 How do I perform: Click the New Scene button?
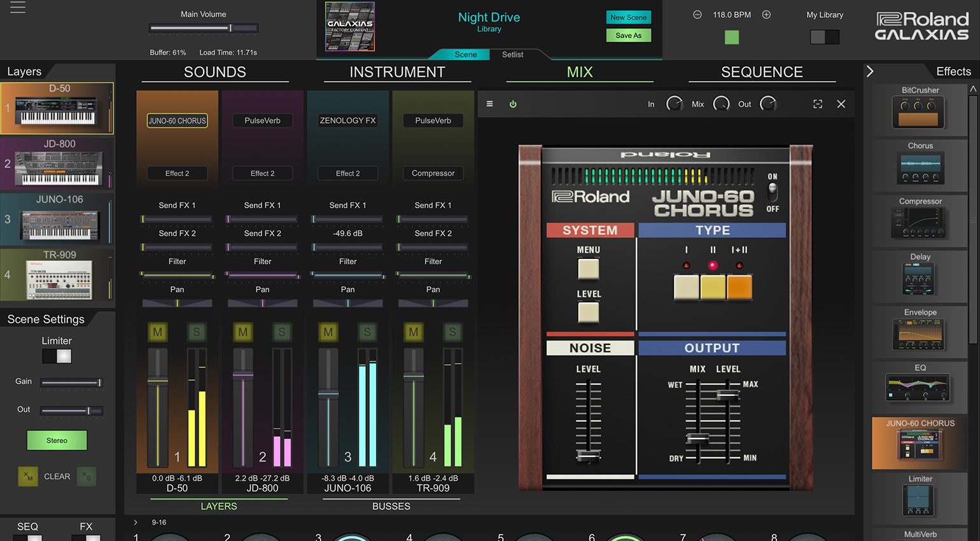tap(629, 17)
